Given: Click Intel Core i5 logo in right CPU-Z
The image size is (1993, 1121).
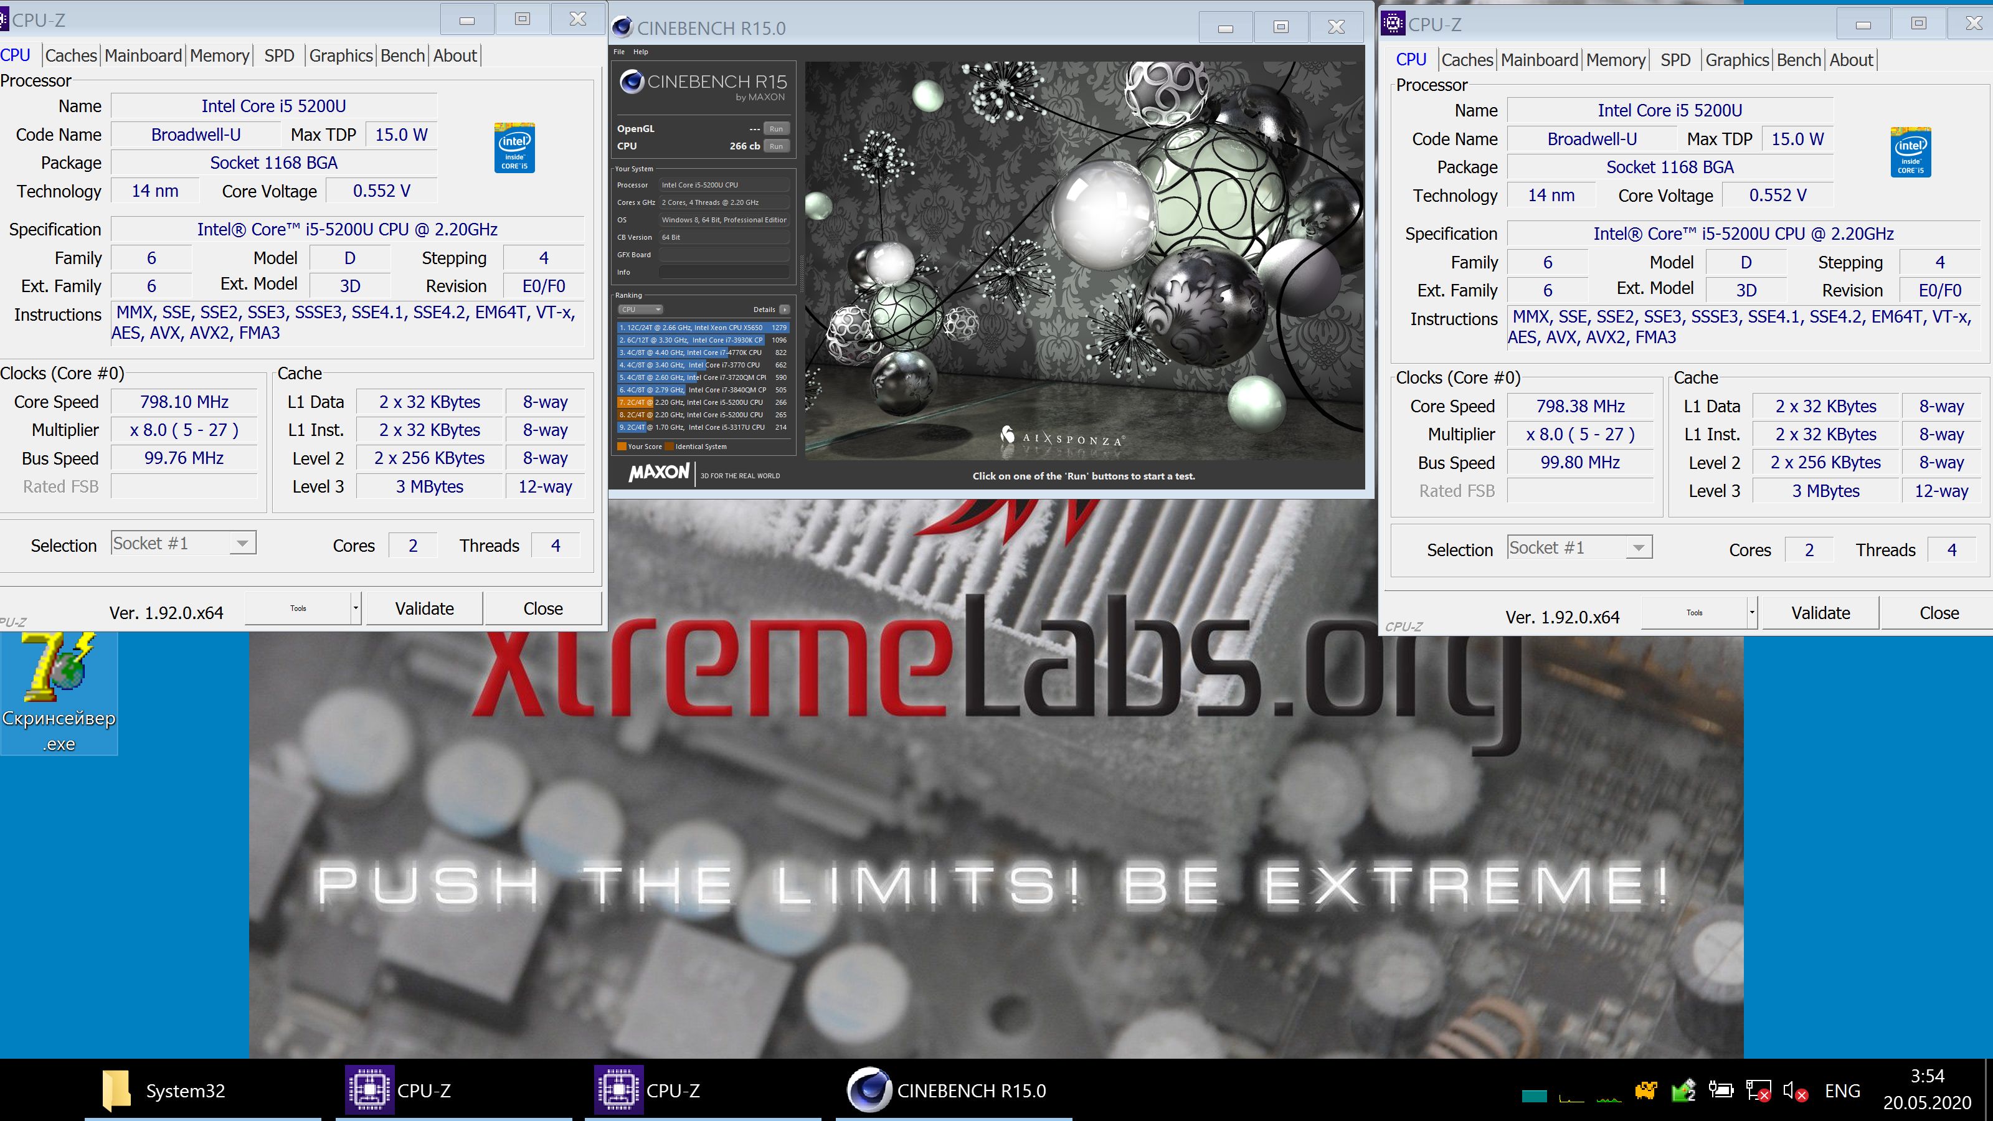Looking at the screenshot, I should point(1911,153).
